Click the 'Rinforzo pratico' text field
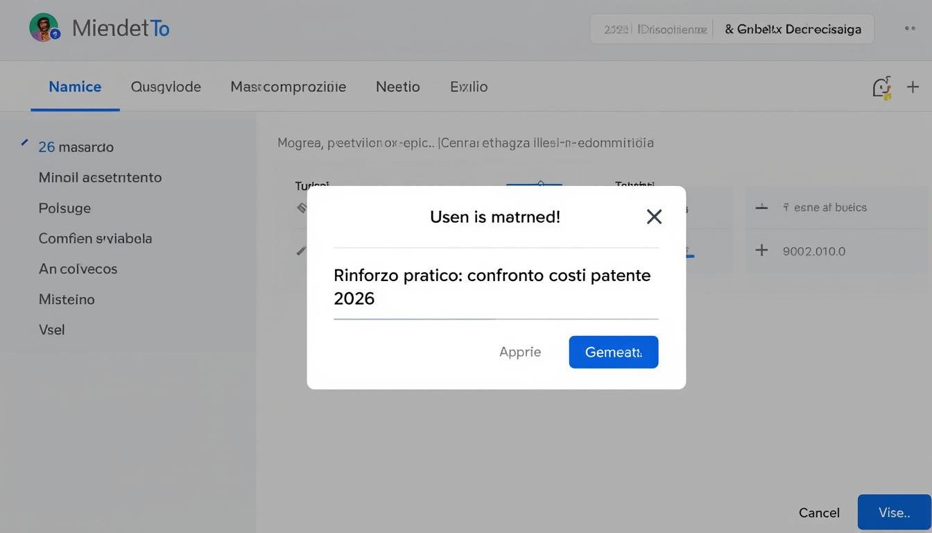The image size is (932, 533). [x=495, y=287]
